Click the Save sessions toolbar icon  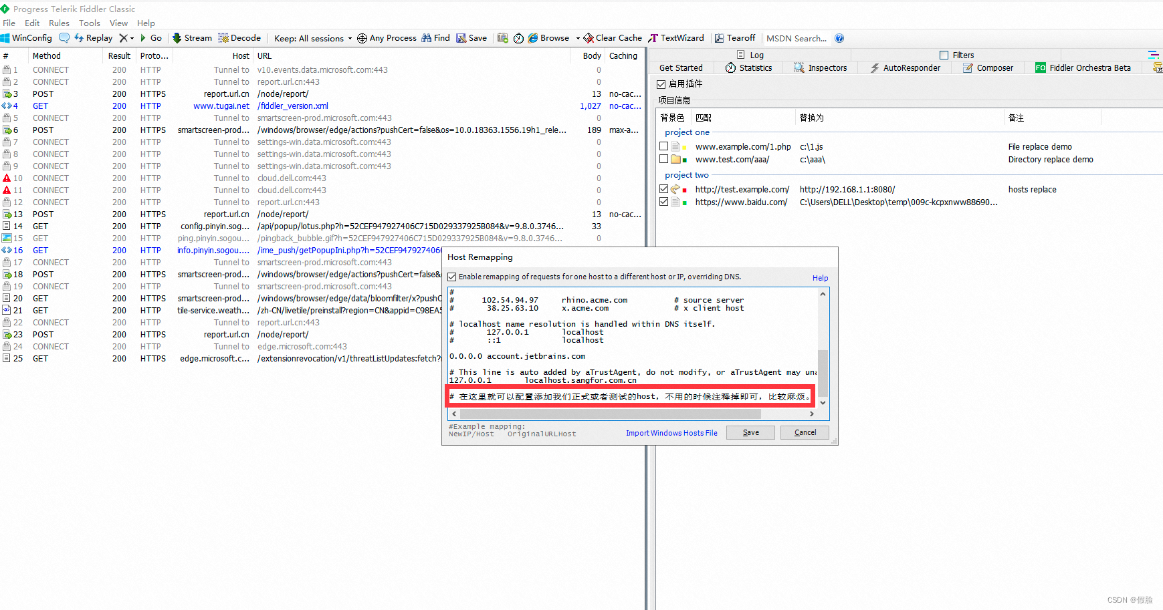click(471, 38)
